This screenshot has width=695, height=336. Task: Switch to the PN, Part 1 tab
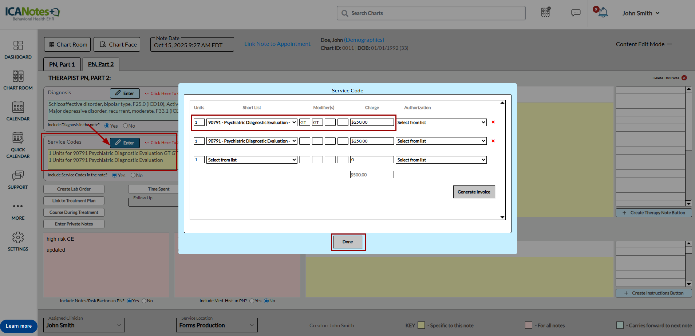[62, 64]
